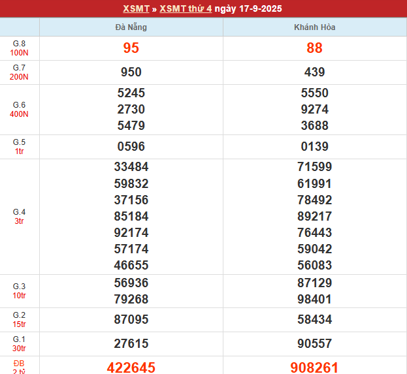Click the G.7 200N prize label
The width and height of the screenshot is (407, 374).
[19, 72]
